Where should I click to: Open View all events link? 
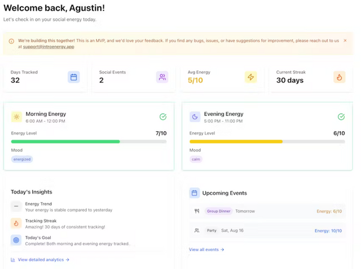[206, 249]
